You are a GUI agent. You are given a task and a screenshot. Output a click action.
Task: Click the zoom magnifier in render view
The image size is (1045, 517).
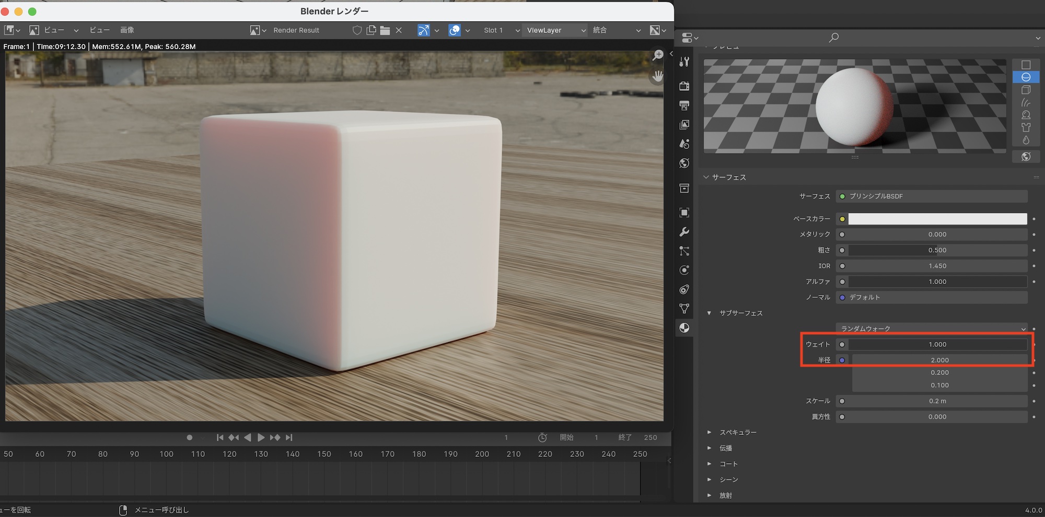click(658, 55)
